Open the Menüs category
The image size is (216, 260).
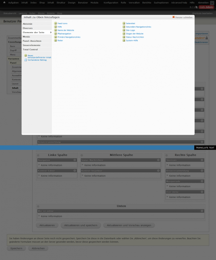pyautogui.click(x=26, y=37)
